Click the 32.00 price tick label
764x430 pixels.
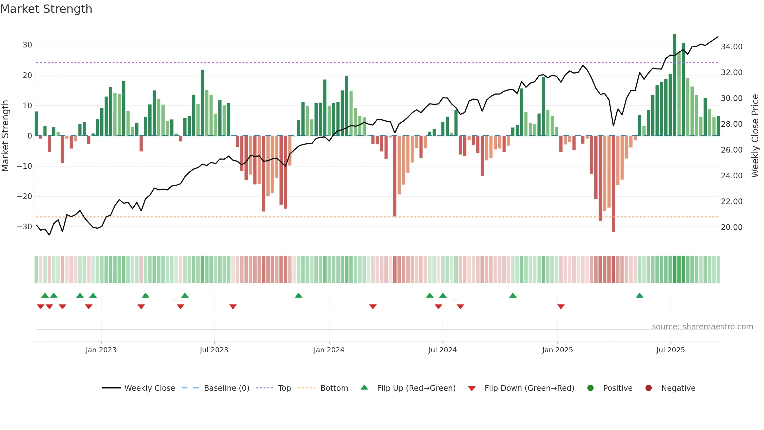[x=732, y=72]
